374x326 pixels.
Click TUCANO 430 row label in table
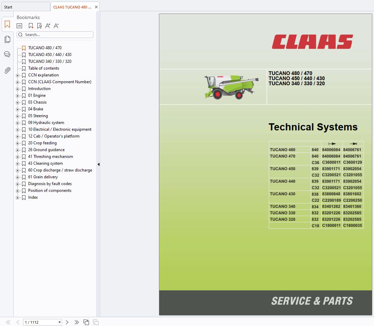point(282,194)
